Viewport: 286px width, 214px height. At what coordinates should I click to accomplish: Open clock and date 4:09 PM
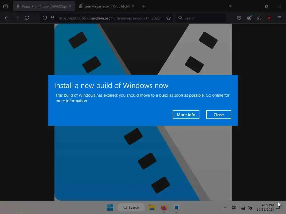[265, 207]
